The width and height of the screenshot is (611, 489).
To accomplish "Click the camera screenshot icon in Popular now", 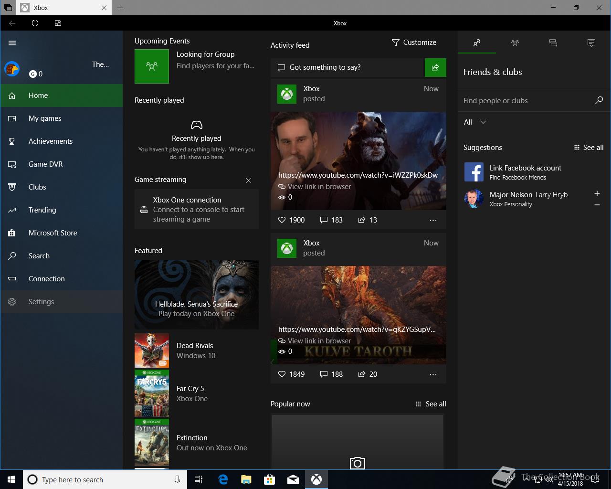I will pos(358,463).
